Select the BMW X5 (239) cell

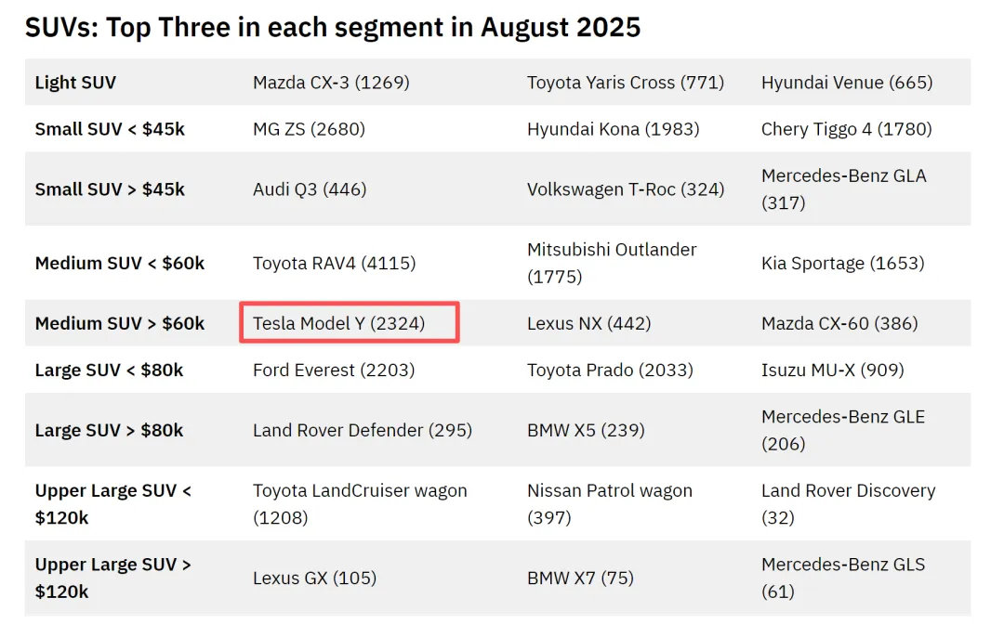tap(586, 430)
